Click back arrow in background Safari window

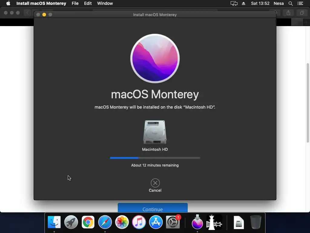coord(27,13)
